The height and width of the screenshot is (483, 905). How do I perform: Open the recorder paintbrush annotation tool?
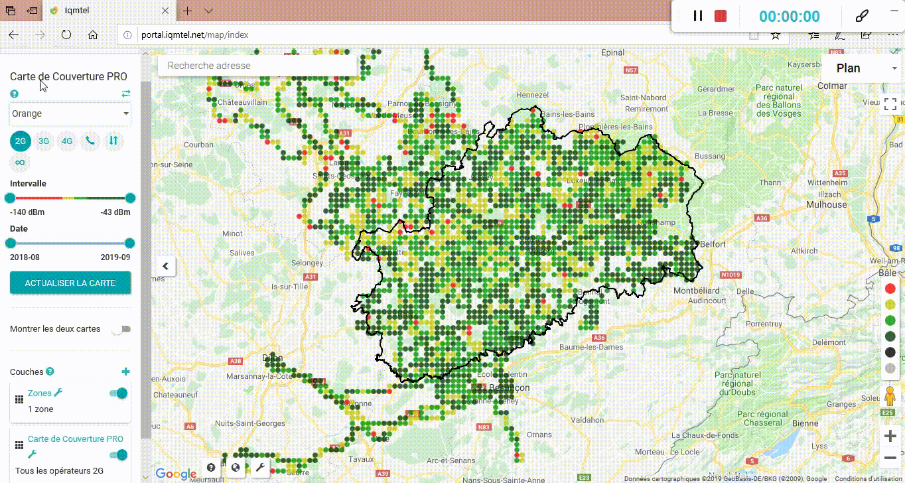[862, 16]
